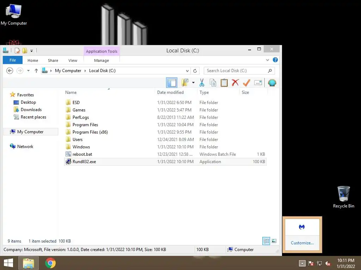This screenshot has height=270, width=361.
Task: Click the orange checkmark Properties icon
Action: 246,83
